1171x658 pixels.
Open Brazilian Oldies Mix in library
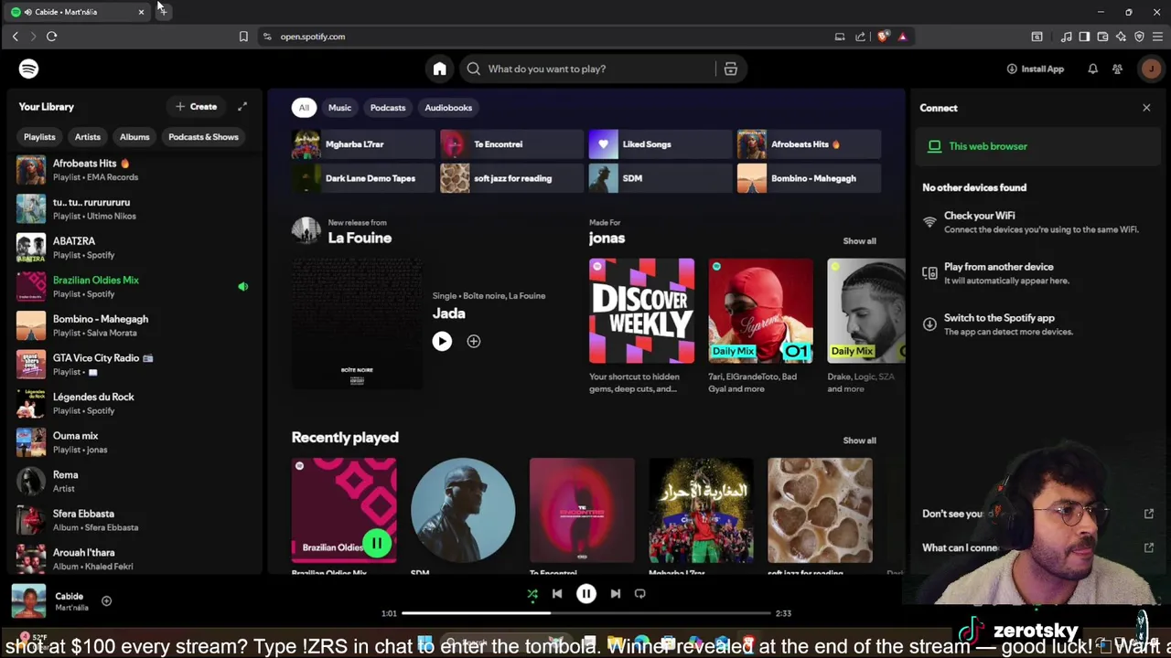(x=133, y=286)
